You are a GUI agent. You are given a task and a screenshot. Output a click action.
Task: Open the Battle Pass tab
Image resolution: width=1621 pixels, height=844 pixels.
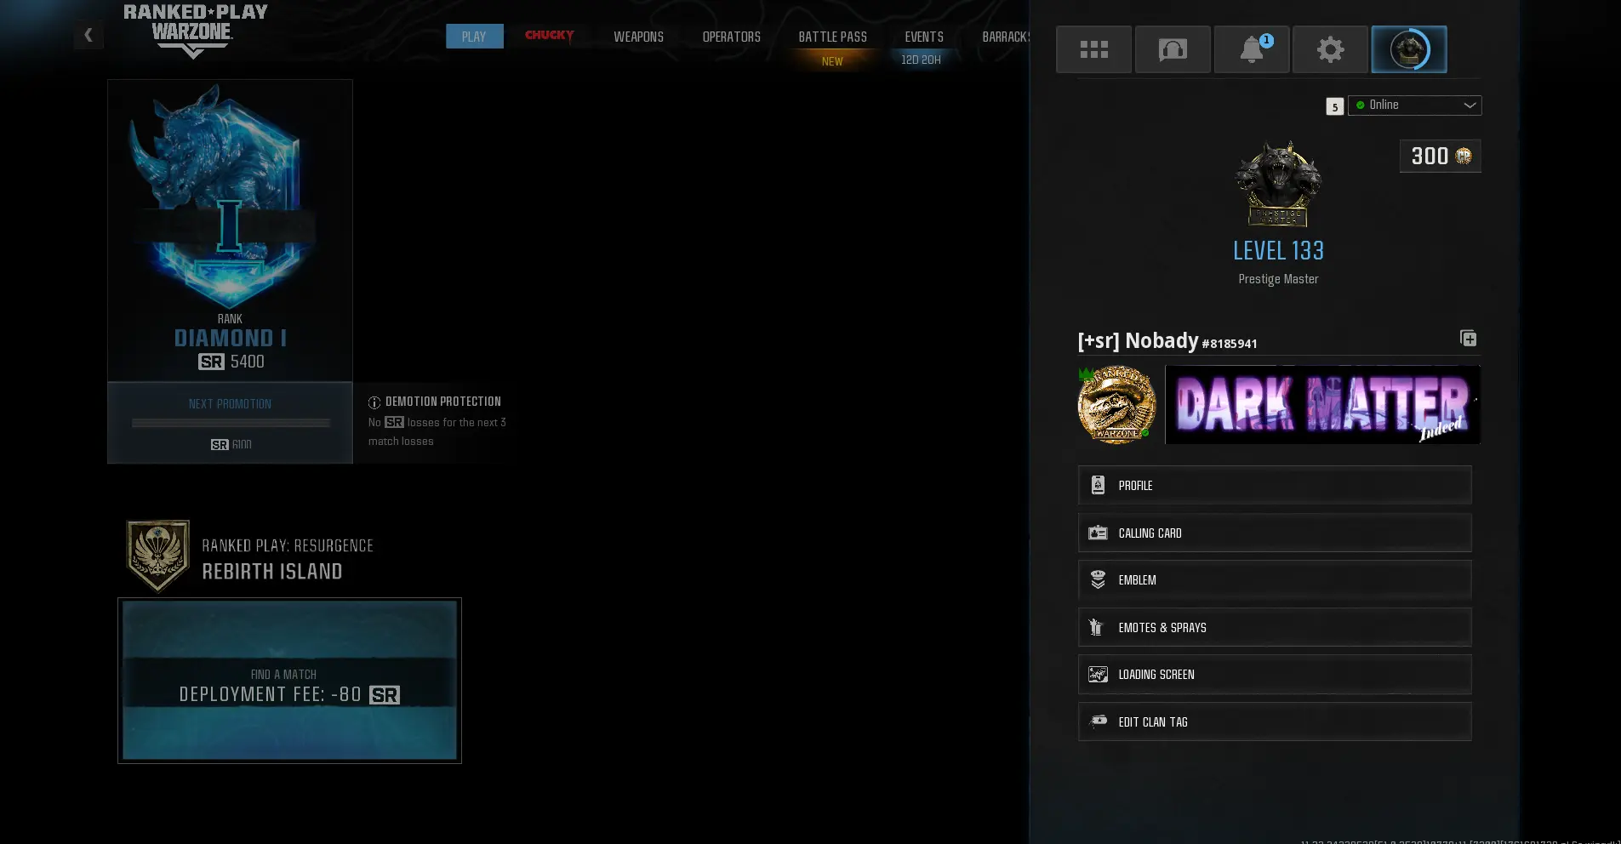coord(832,37)
